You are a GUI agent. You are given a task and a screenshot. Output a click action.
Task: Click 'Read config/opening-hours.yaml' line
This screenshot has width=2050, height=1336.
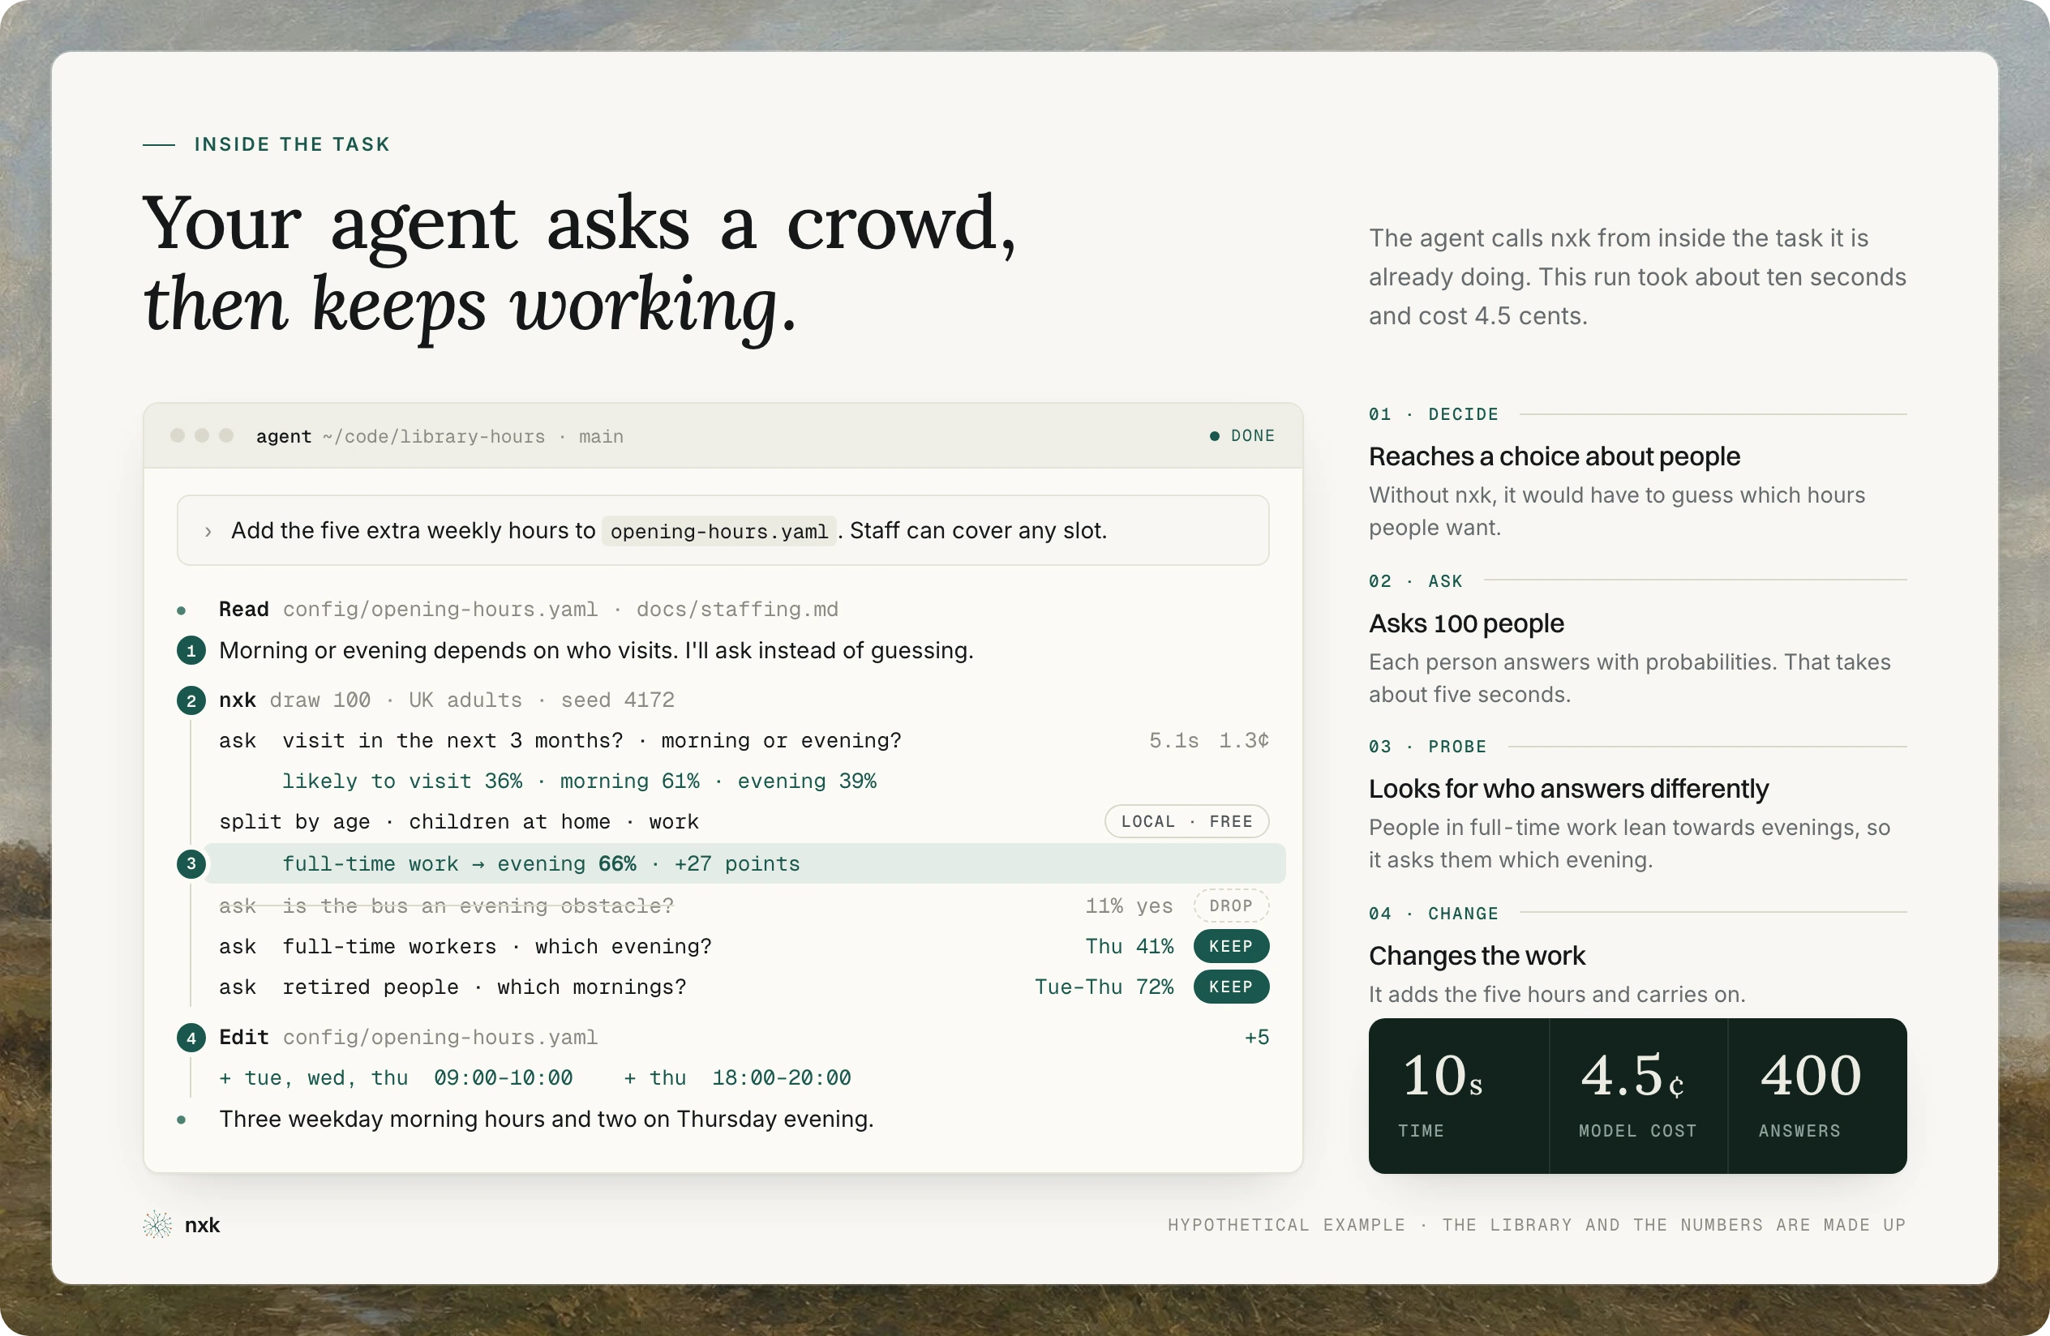[x=528, y=610]
